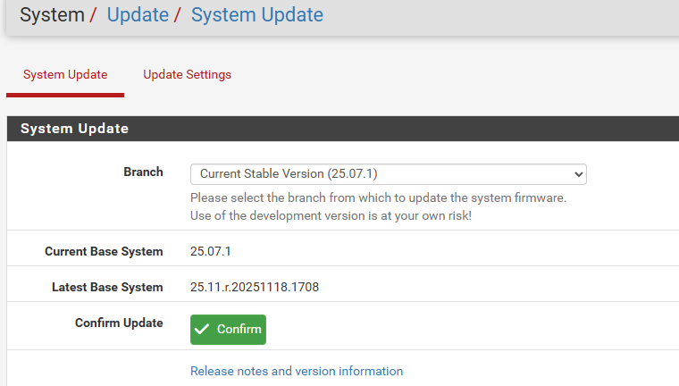Select the current version value 25.07.1
The height and width of the screenshot is (386, 679).
(211, 252)
